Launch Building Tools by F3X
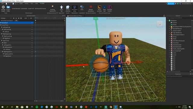Viewport: 193px width, 109px height. (x=52, y=8)
